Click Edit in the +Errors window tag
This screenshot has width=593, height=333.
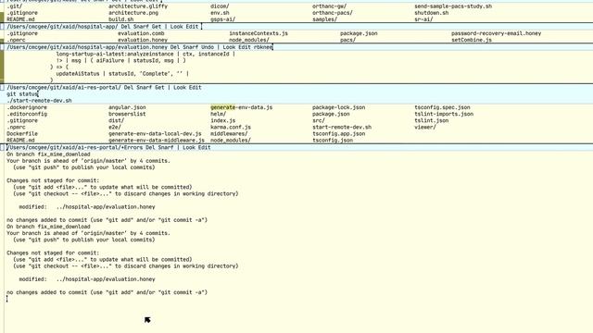point(204,147)
